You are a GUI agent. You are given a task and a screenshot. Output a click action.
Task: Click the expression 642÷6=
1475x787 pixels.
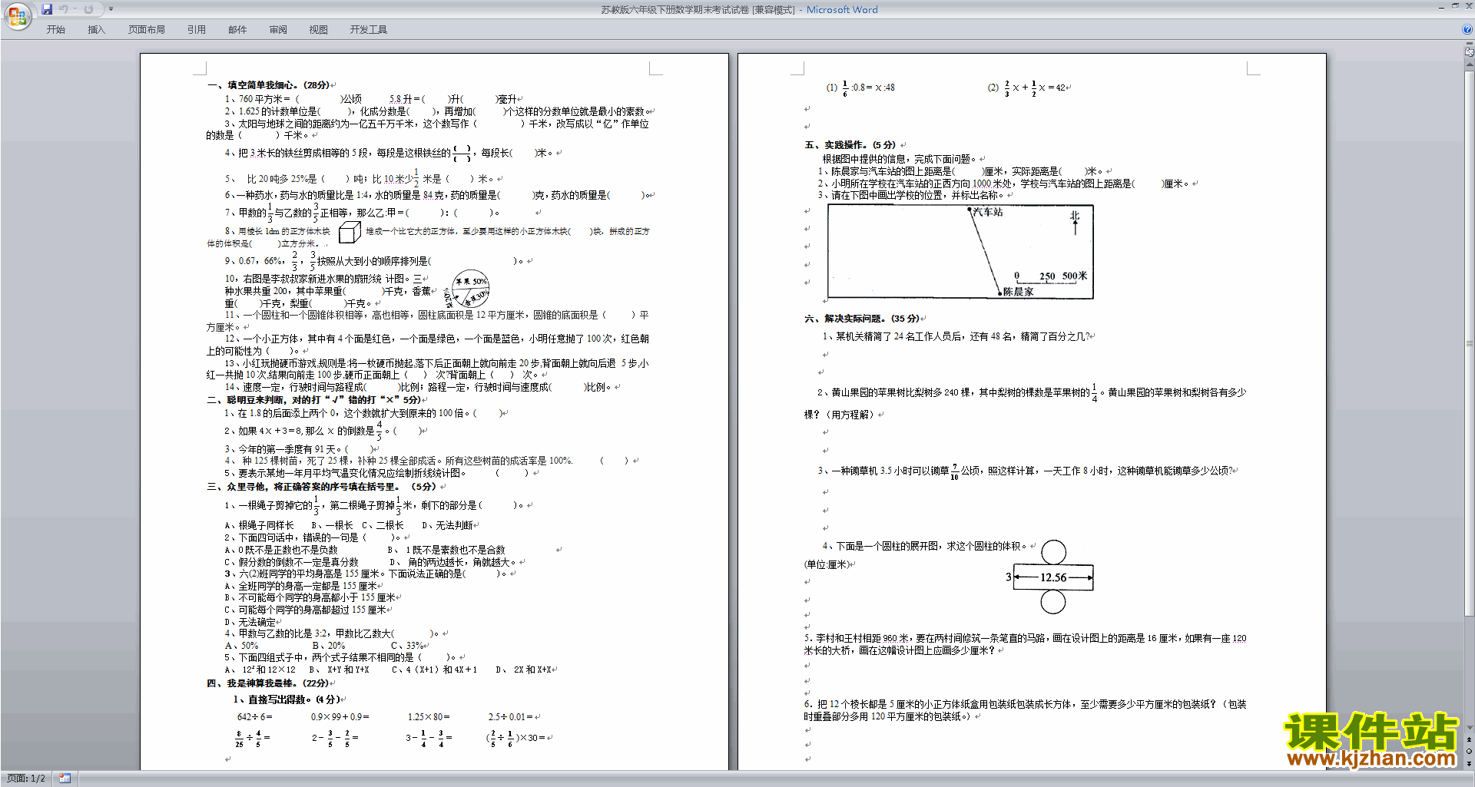click(255, 717)
